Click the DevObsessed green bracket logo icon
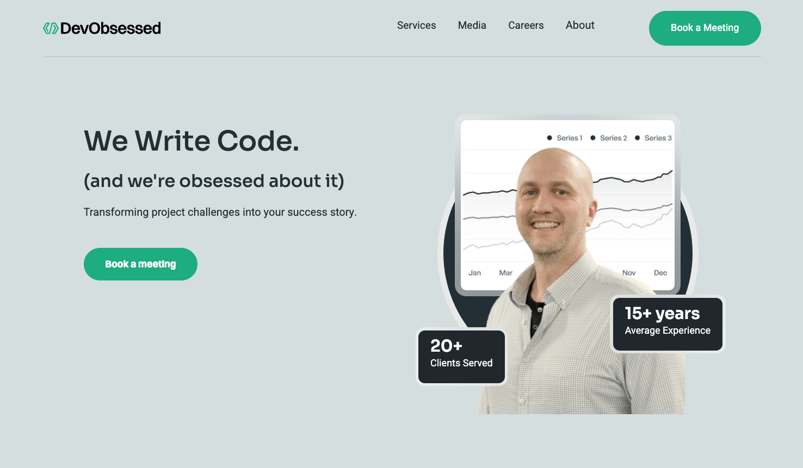 point(51,28)
